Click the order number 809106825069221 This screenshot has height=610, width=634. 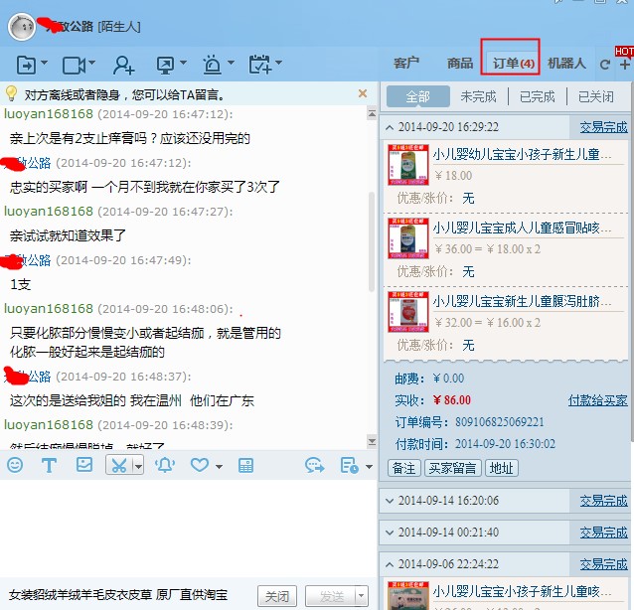point(500,422)
